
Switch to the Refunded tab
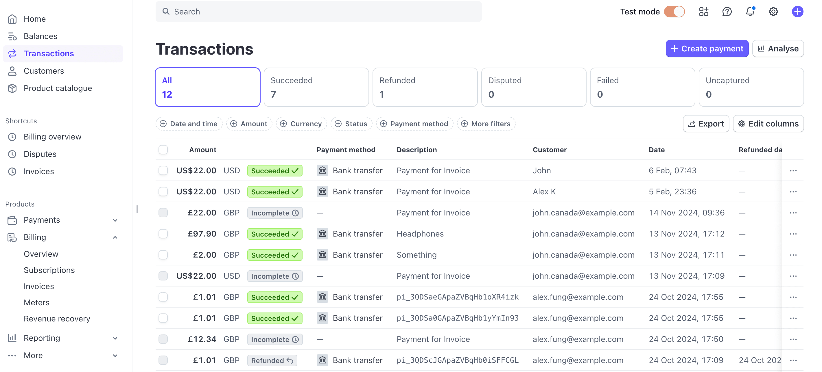pos(425,87)
